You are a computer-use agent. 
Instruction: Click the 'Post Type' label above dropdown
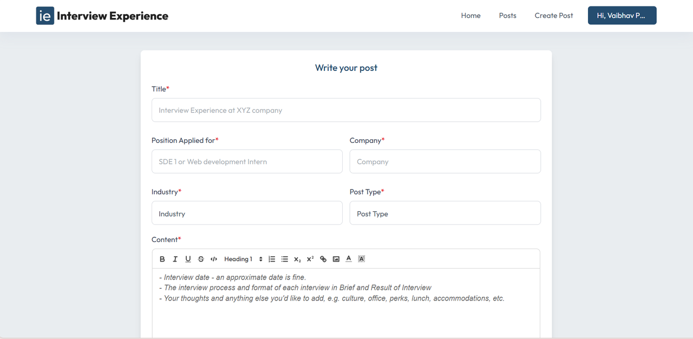(x=367, y=192)
